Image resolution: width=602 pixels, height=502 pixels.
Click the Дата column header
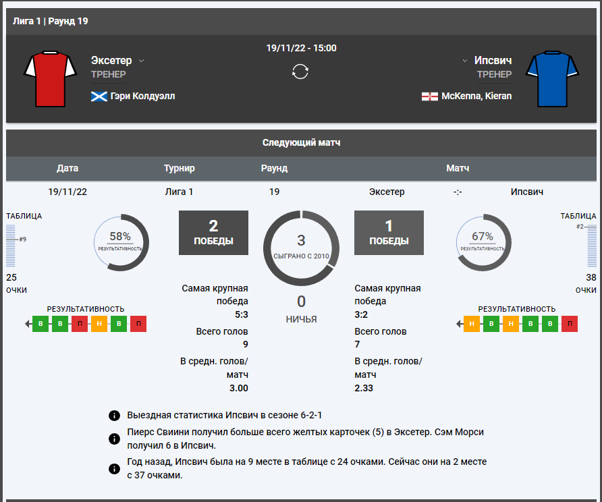pyautogui.click(x=67, y=168)
